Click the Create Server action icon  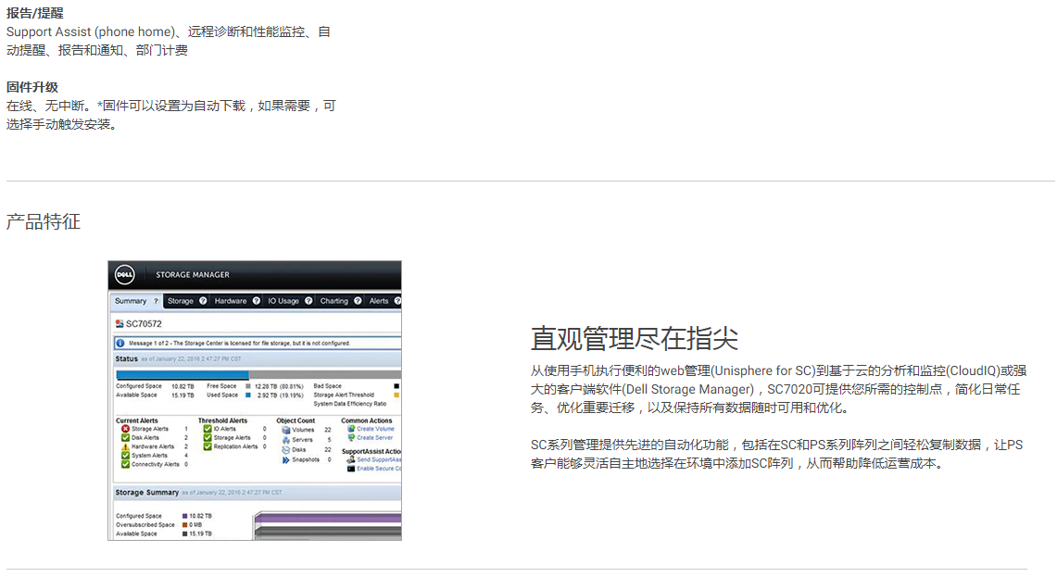(x=350, y=437)
